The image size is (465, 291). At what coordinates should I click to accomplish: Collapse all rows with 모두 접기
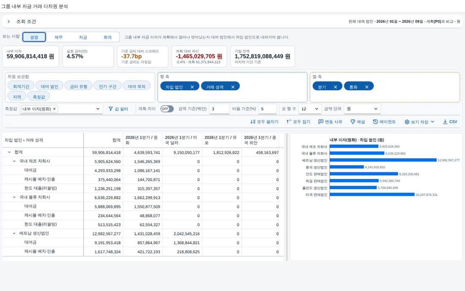click(x=298, y=122)
